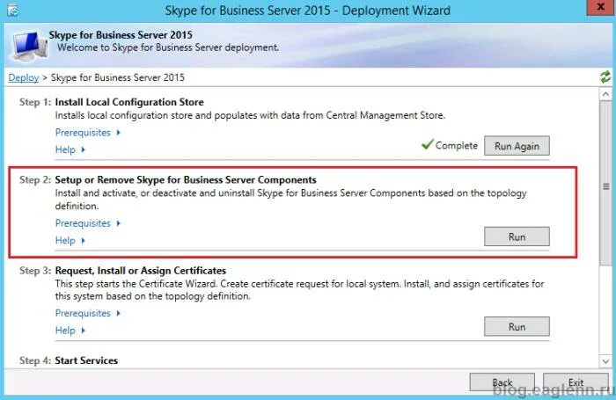Click the Back button
The height and width of the screenshot is (400, 616).
(502, 383)
